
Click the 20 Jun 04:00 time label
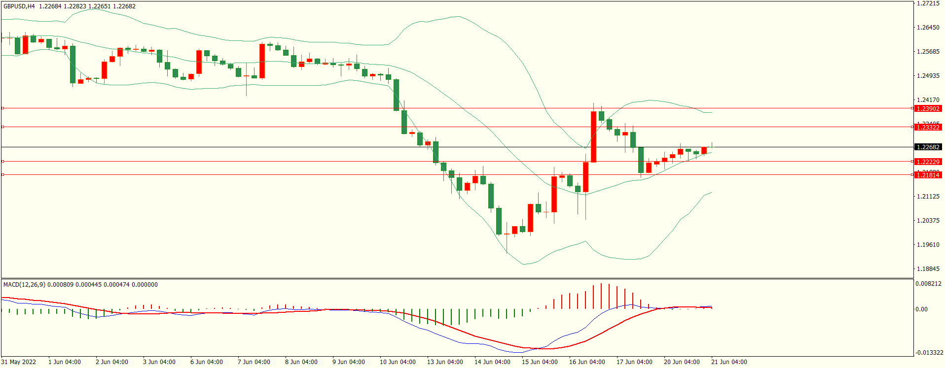[x=682, y=362]
